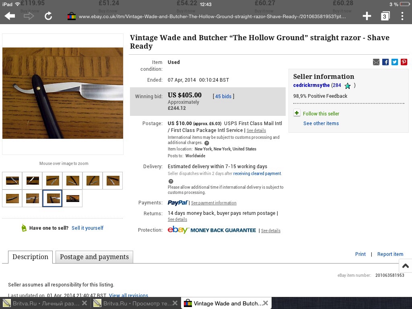The width and height of the screenshot is (412, 309).
Task: Open the cedrickrmsythe seller profile
Action: (x=311, y=85)
